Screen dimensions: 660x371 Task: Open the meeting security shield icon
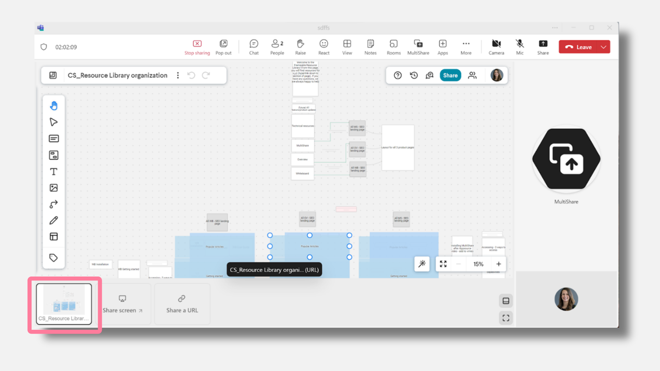coord(44,47)
